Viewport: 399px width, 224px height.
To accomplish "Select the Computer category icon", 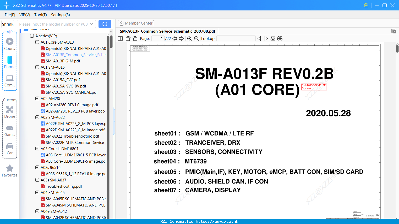I will [x=10, y=81].
